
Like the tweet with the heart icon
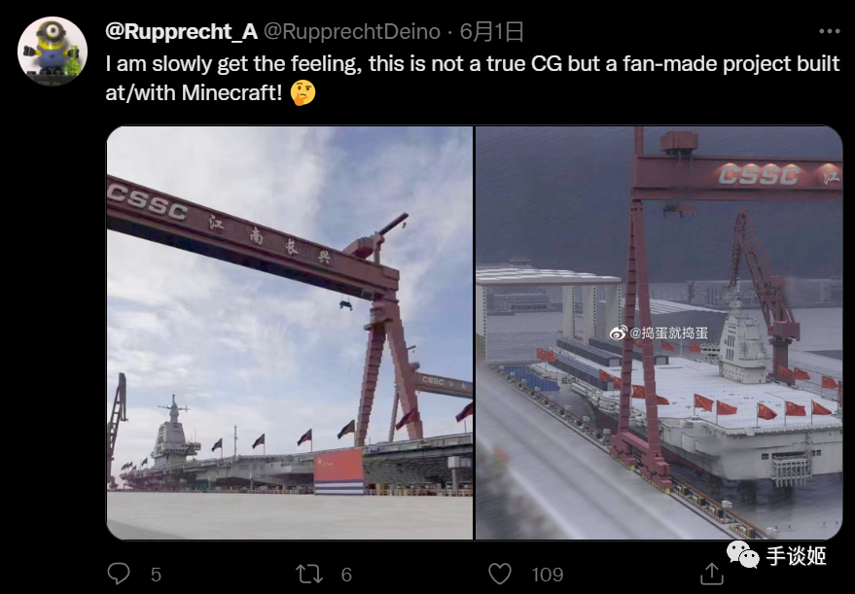tap(499, 574)
